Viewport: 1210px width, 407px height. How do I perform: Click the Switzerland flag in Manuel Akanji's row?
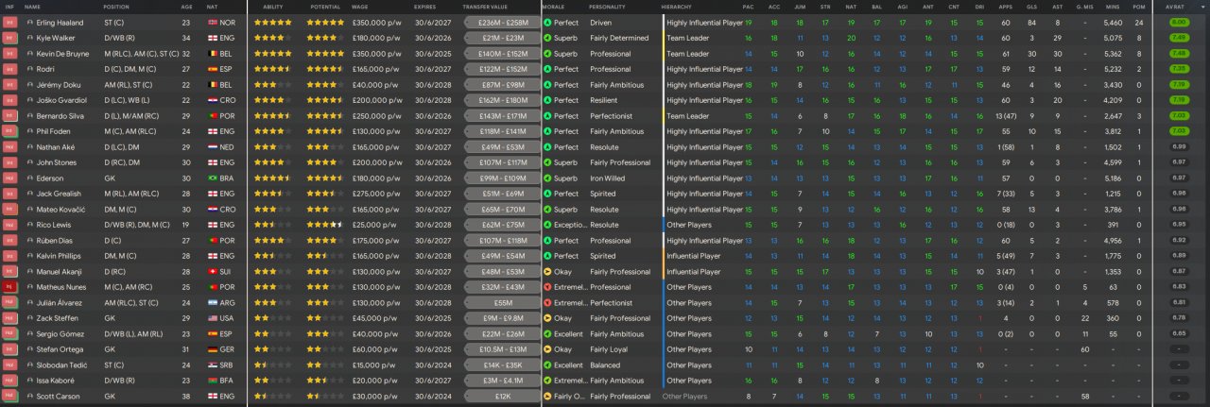tap(212, 271)
